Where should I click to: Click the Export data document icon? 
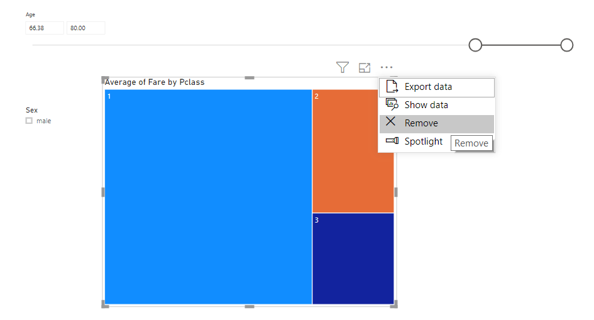pos(392,87)
